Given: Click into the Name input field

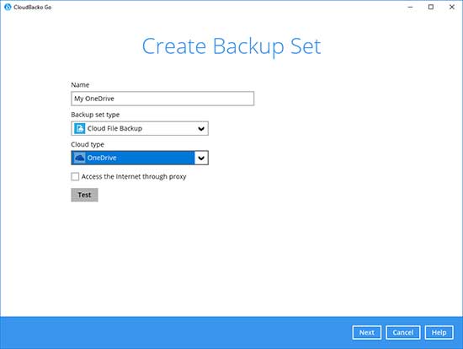Looking at the screenshot, I should click(x=162, y=99).
